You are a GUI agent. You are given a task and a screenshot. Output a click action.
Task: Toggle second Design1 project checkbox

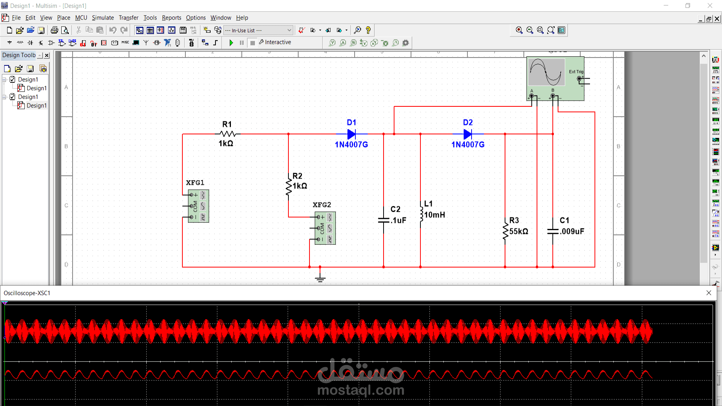[x=12, y=97]
